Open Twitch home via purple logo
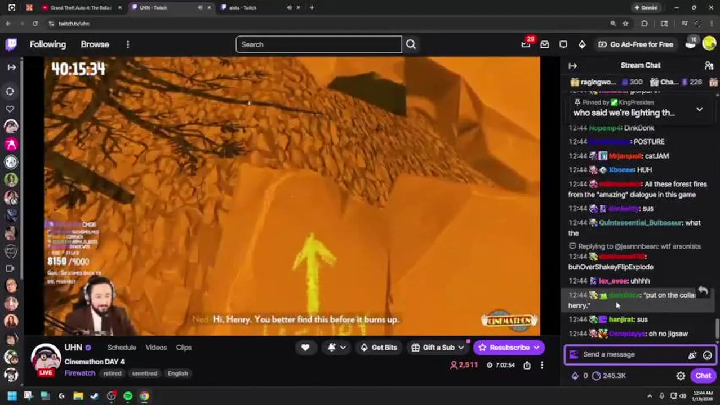720x405 pixels. pos(11,44)
